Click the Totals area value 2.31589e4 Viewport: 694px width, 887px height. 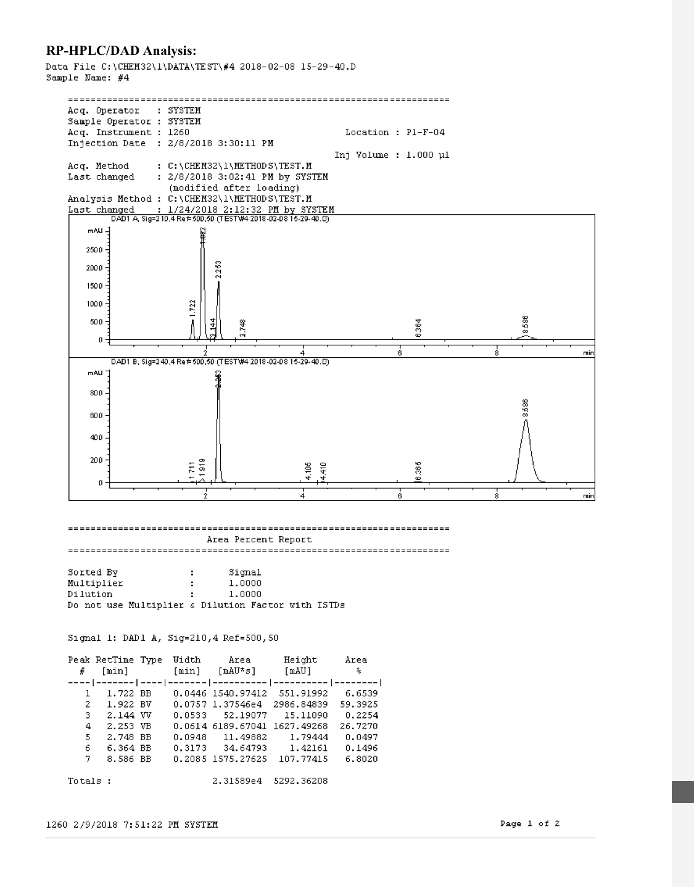[x=237, y=782]
